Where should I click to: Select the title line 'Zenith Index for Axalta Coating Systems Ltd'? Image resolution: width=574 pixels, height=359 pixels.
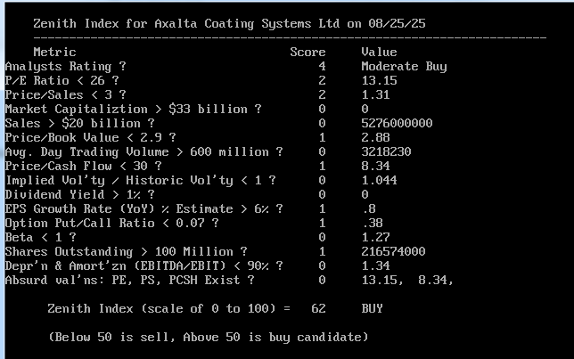(186, 24)
